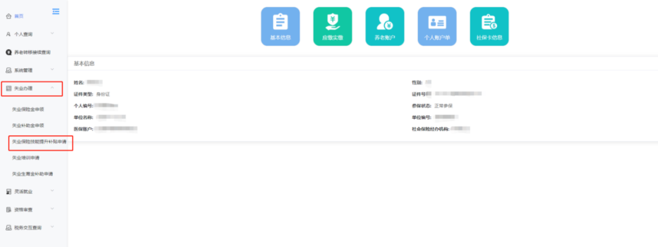Select 失业保险金申领 submenu item
Image resolution: width=658 pixels, height=247 pixels.
pyautogui.click(x=28, y=109)
